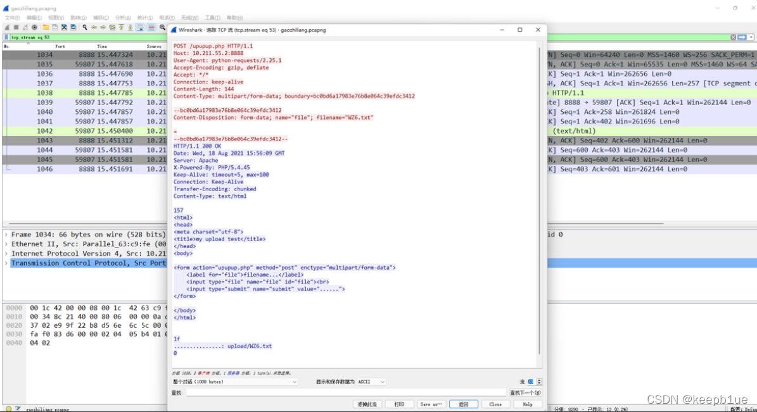Open the 无线(W) menu
Screen dimensions: 757x412
[190, 18]
